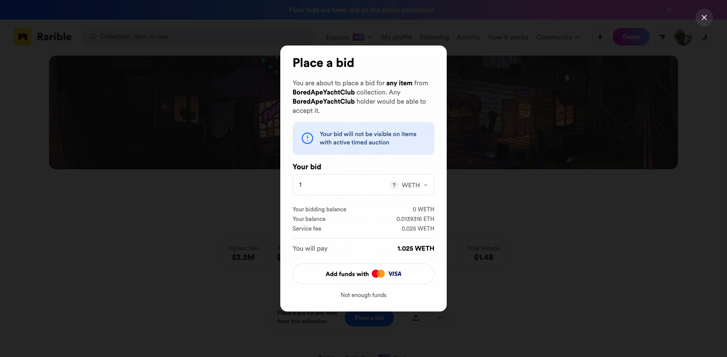Click the question mark icon beside WETH

coord(394,185)
